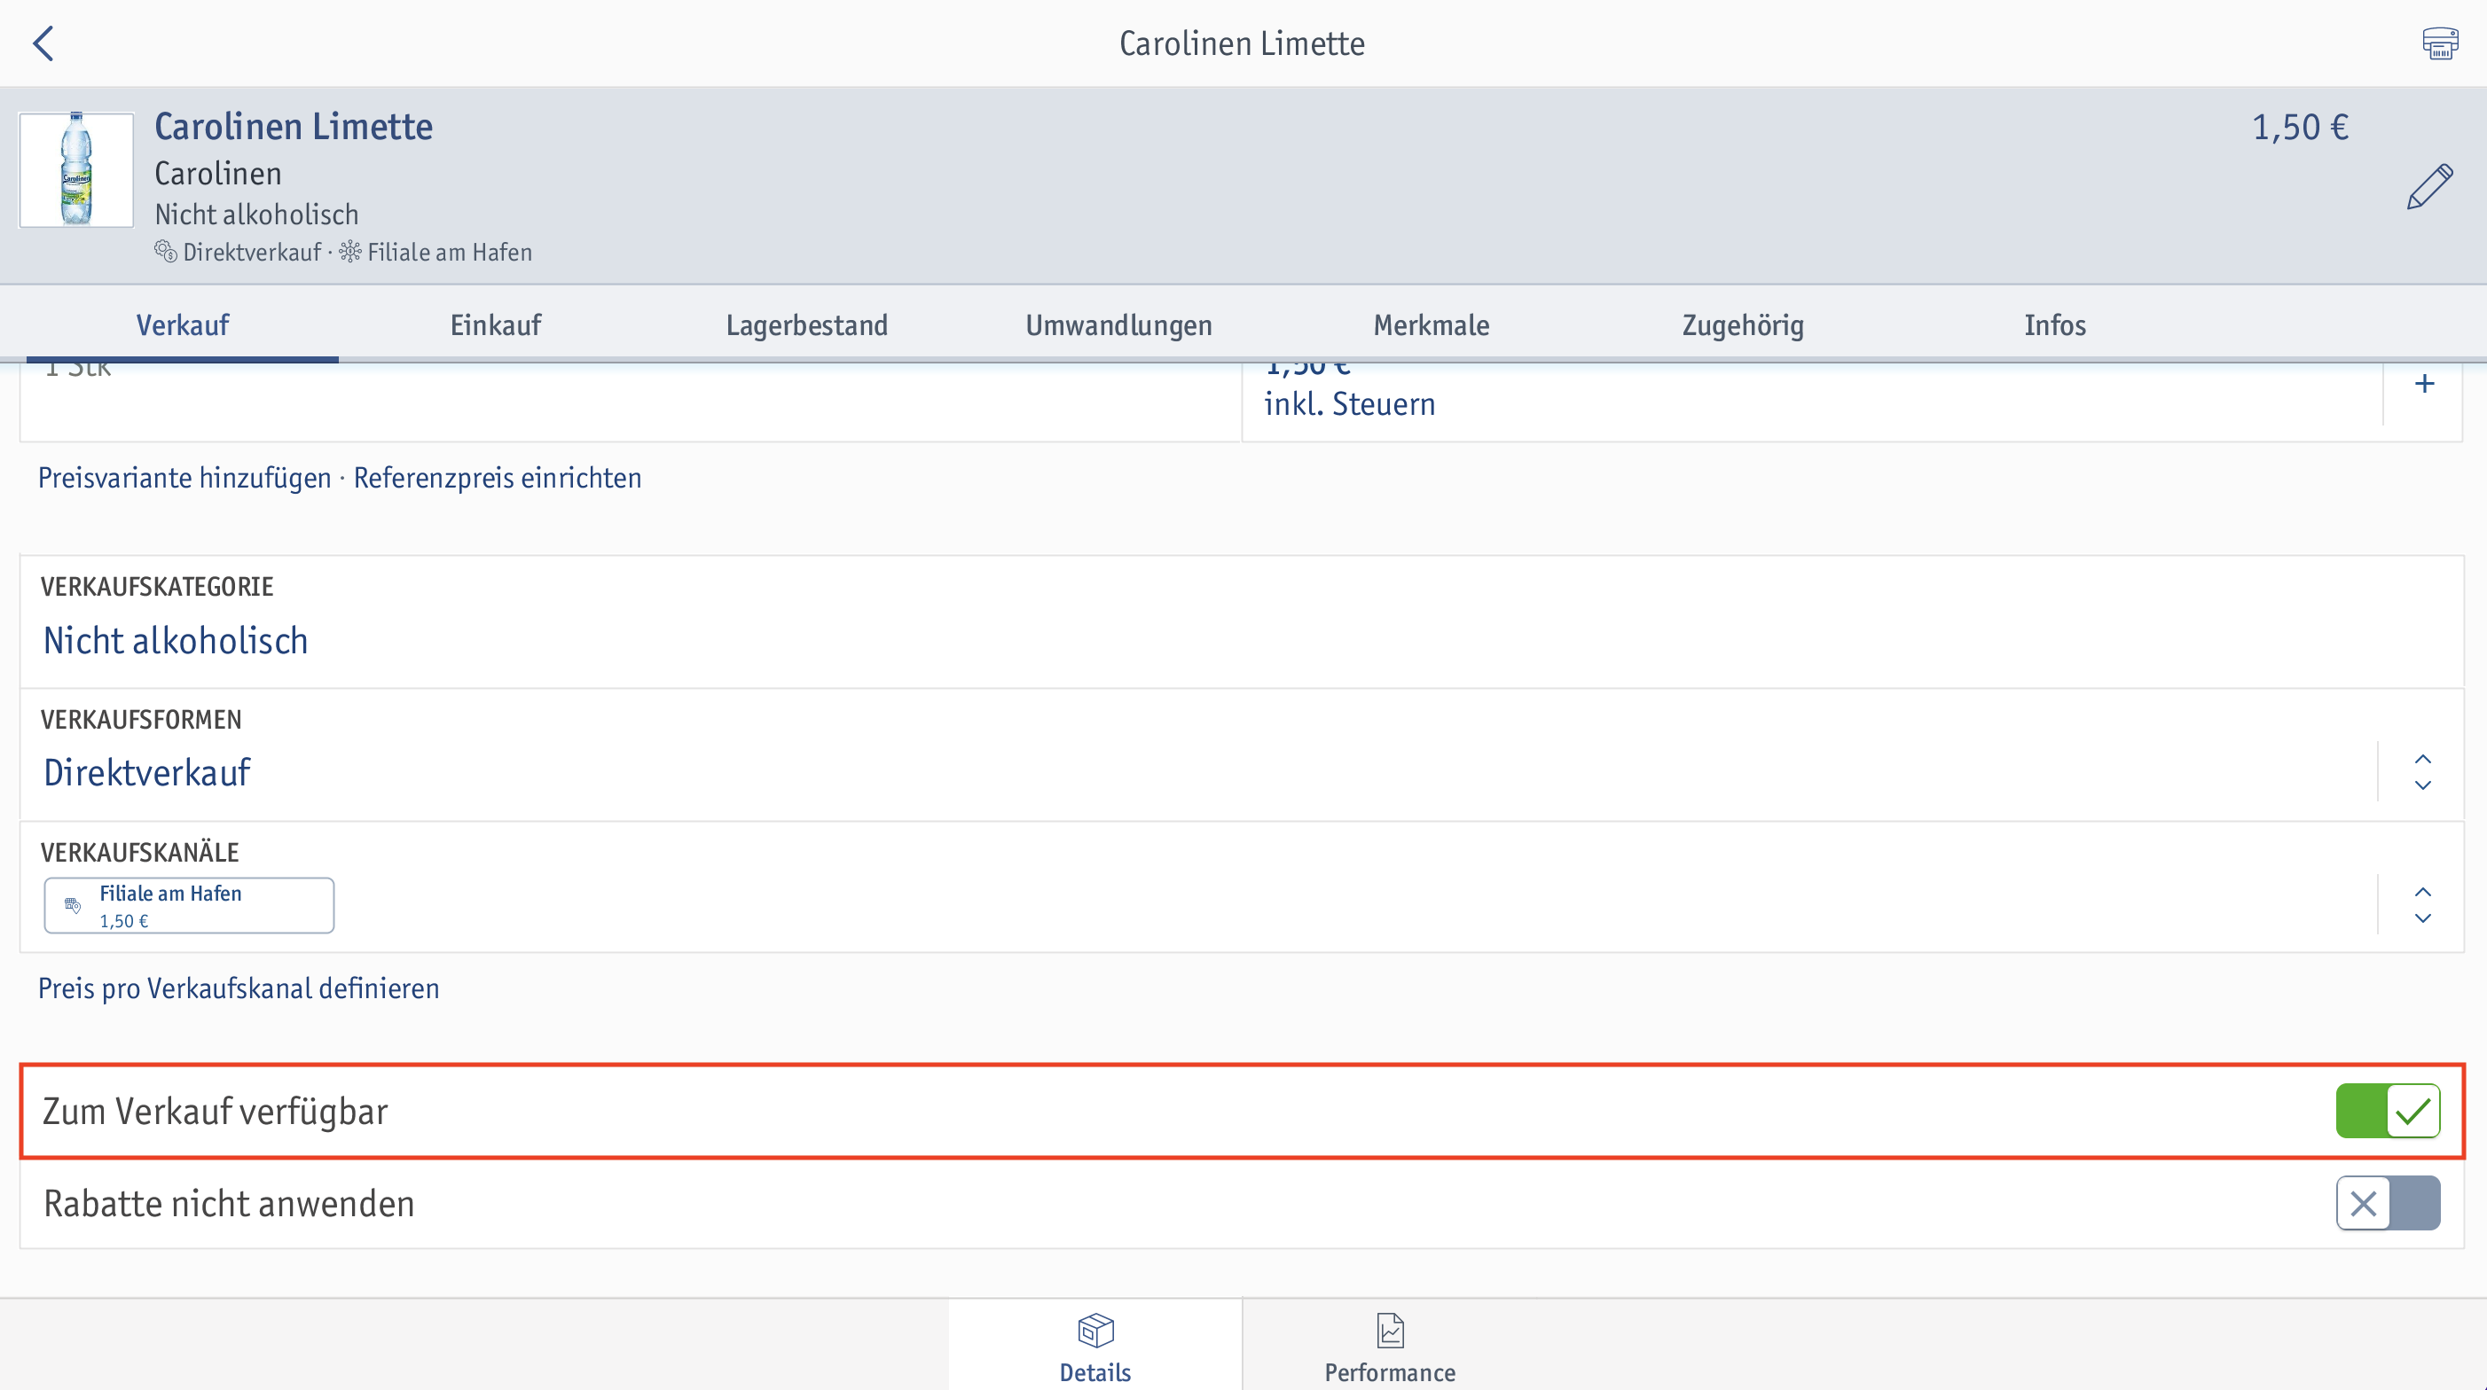The width and height of the screenshot is (2487, 1390).
Task: Click the tag icon in Filiale chip
Action: coord(73,905)
